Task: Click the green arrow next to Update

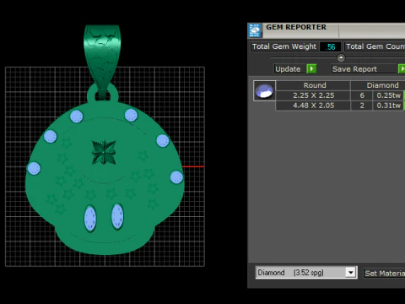Action: 311,68
